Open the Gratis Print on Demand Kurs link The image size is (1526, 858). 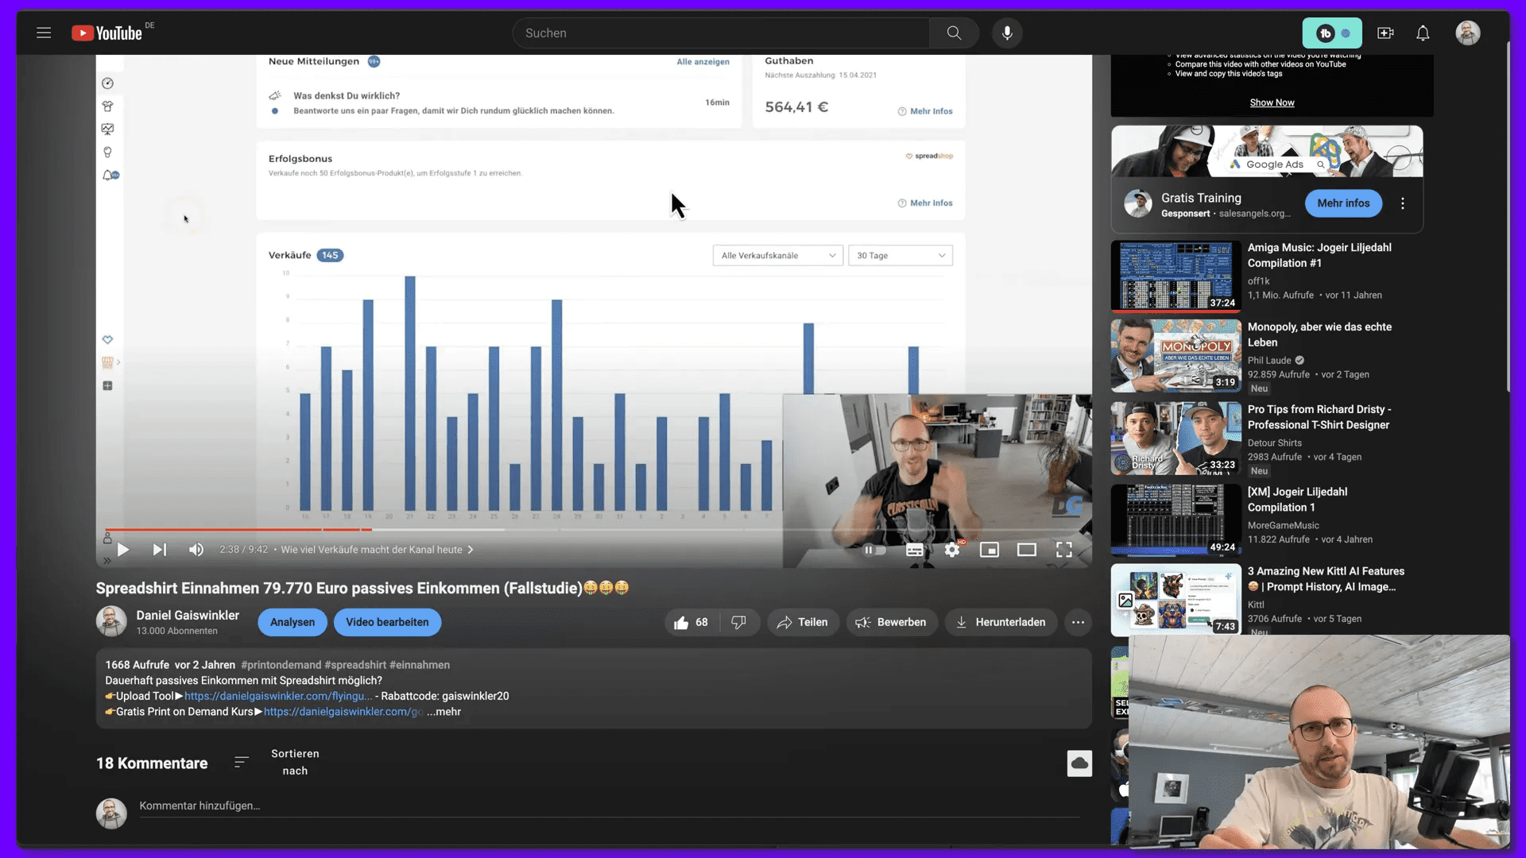coord(343,712)
